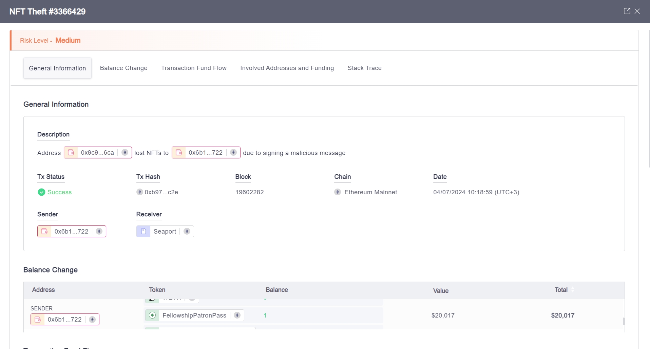Select Involved Addresses and Funding tab
The width and height of the screenshot is (650, 349).
pyautogui.click(x=287, y=68)
